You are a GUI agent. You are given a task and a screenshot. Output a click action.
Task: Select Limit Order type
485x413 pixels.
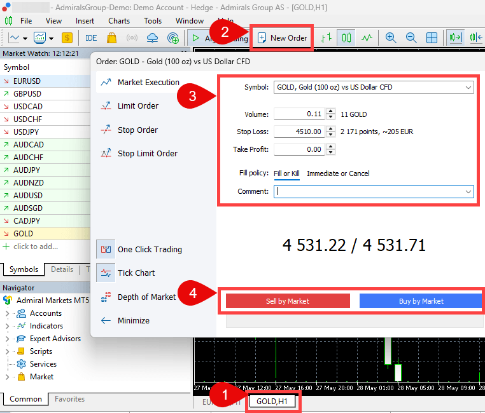pos(138,106)
